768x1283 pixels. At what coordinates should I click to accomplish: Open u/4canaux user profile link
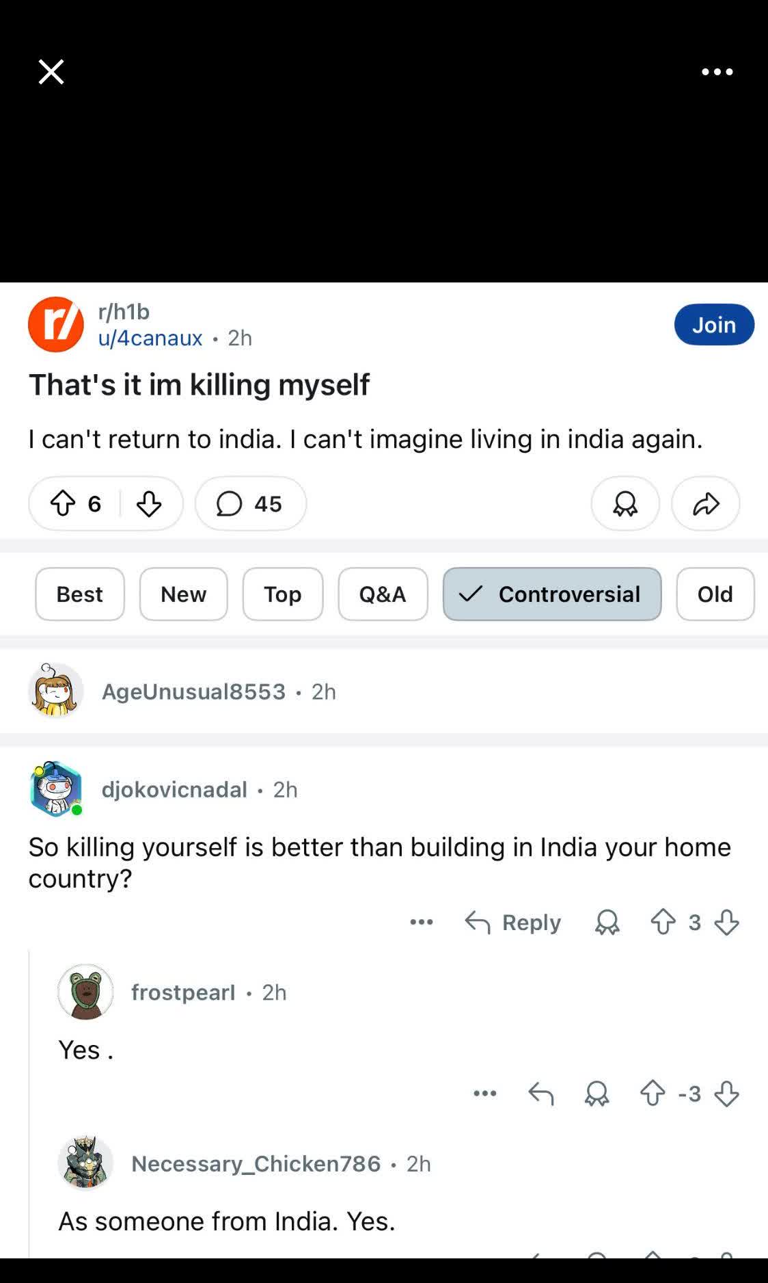click(150, 338)
